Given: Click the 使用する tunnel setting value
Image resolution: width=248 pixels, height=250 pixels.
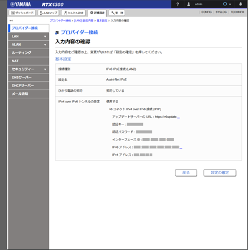Looking at the screenshot, I should click(112, 101).
